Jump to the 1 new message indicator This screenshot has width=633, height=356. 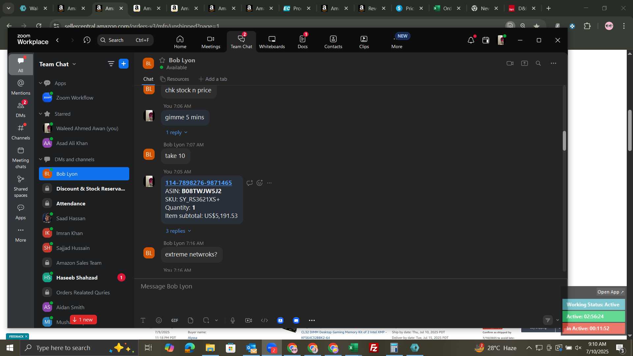coord(83,320)
